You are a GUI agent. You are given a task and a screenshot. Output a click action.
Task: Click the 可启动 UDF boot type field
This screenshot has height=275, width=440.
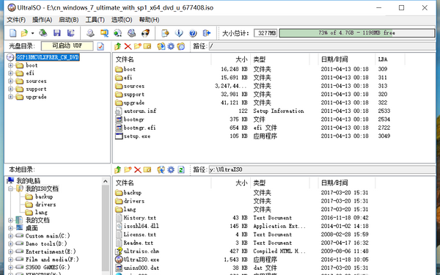click(67, 46)
